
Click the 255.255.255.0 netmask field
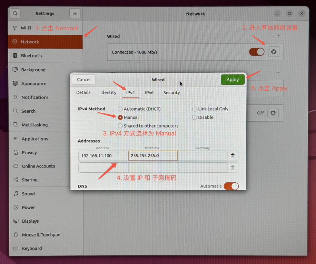click(x=153, y=156)
